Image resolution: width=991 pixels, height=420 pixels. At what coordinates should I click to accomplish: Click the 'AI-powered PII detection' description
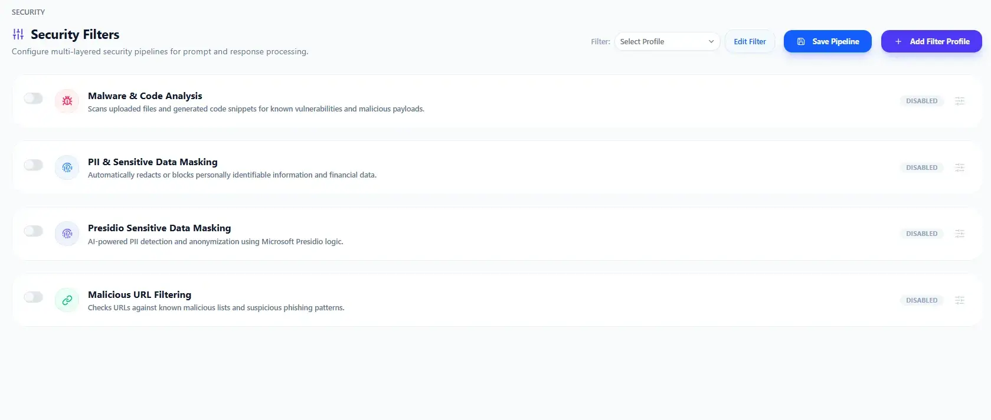tap(215, 242)
